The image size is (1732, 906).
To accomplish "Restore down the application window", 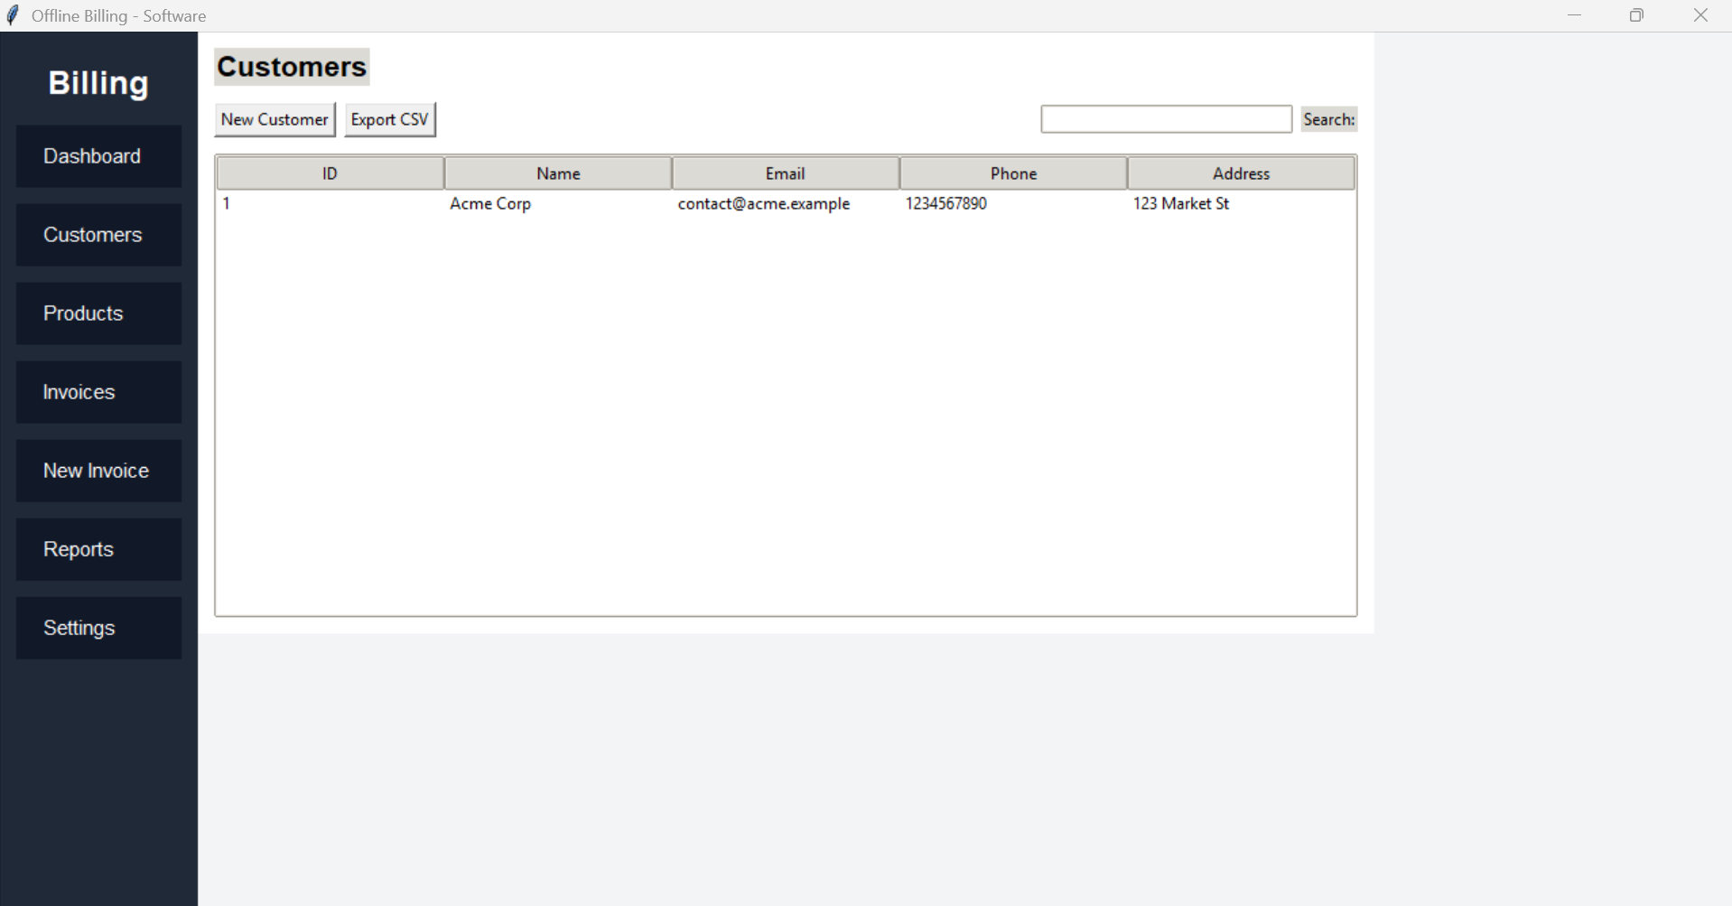I will point(1636,15).
